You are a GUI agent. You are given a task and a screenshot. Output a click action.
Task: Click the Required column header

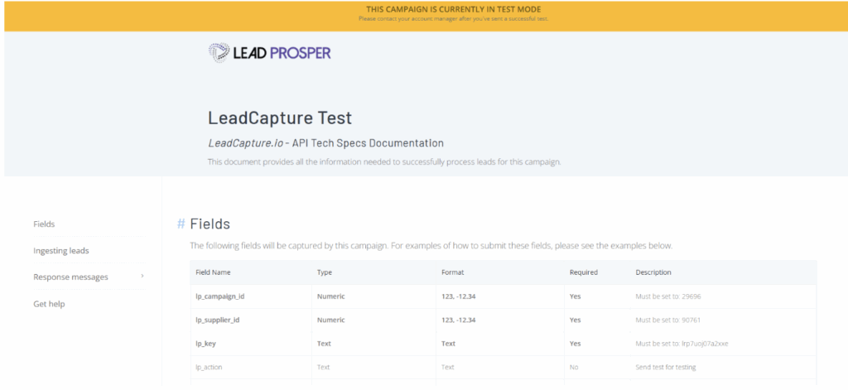click(x=583, y=272)
